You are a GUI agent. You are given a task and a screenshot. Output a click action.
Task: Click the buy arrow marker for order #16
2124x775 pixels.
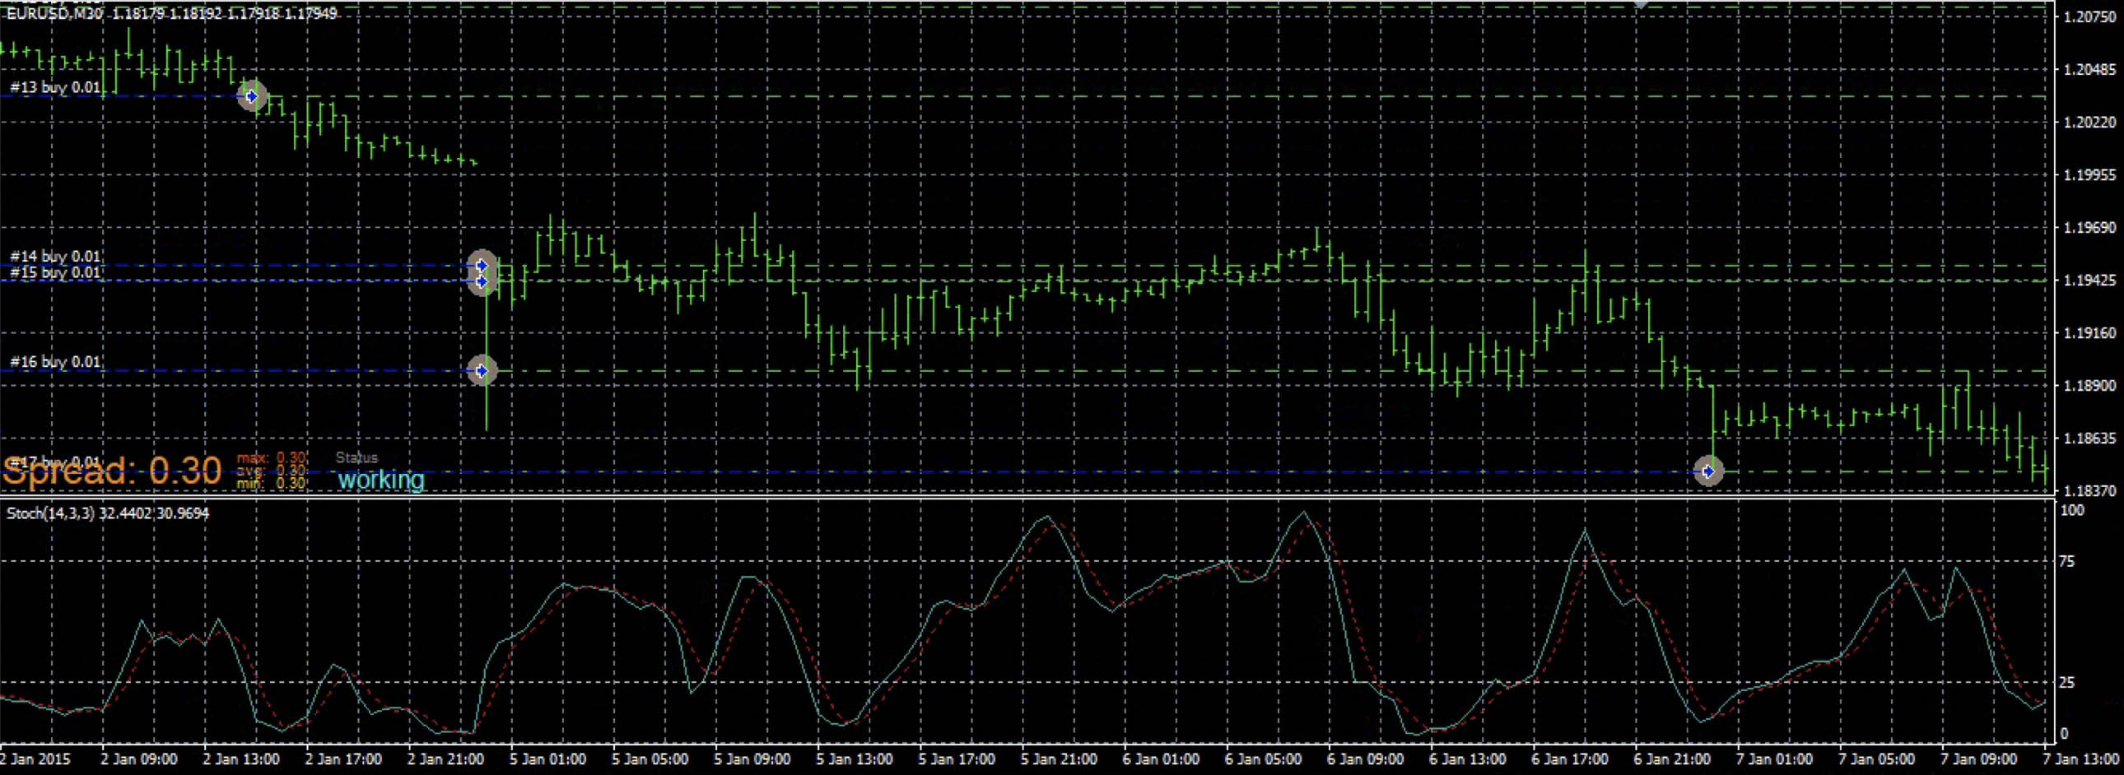482,370
